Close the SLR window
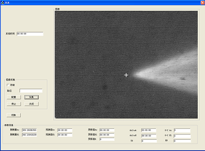Screen dimensions: 205x151 coord(203,2)
